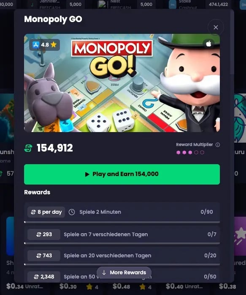Image resolution: width=246 pixels, height=295 pixels.
Task: Click the Play and Earn 154,000 button
Action: click(122, 174)
